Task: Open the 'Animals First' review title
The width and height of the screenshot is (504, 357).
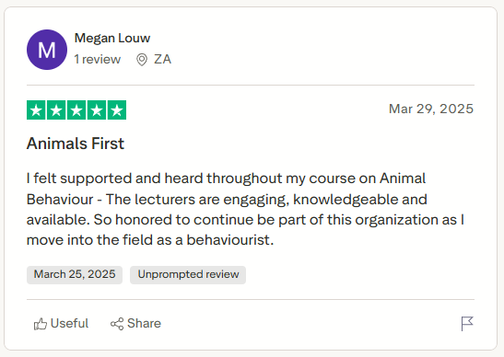Action: pos(76,144)
